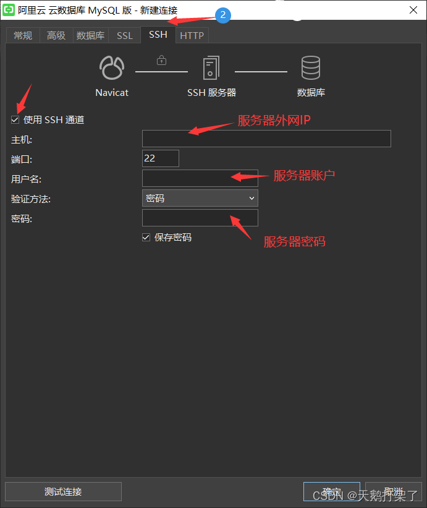Close the new connection dialog
This screenshot has width=427, height=508.
click(x=413, y=10)
